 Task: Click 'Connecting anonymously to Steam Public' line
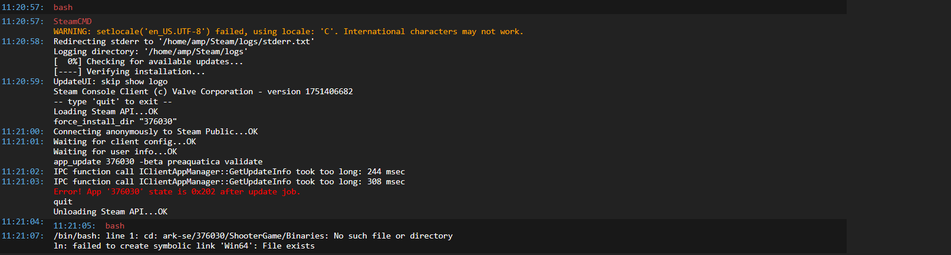tap(156, 131)
